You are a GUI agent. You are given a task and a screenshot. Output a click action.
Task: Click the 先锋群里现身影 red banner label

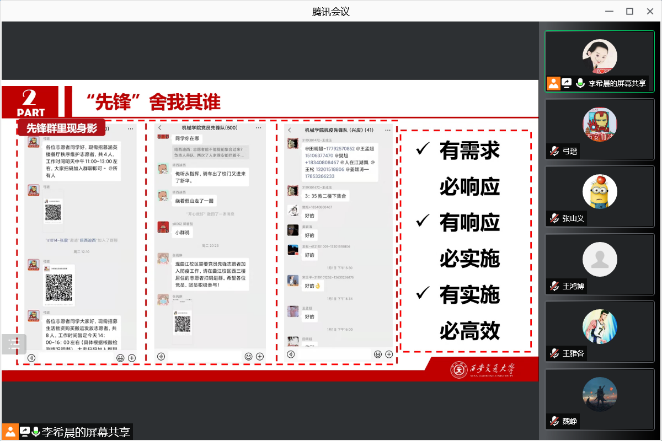click(x=61, y=128)
